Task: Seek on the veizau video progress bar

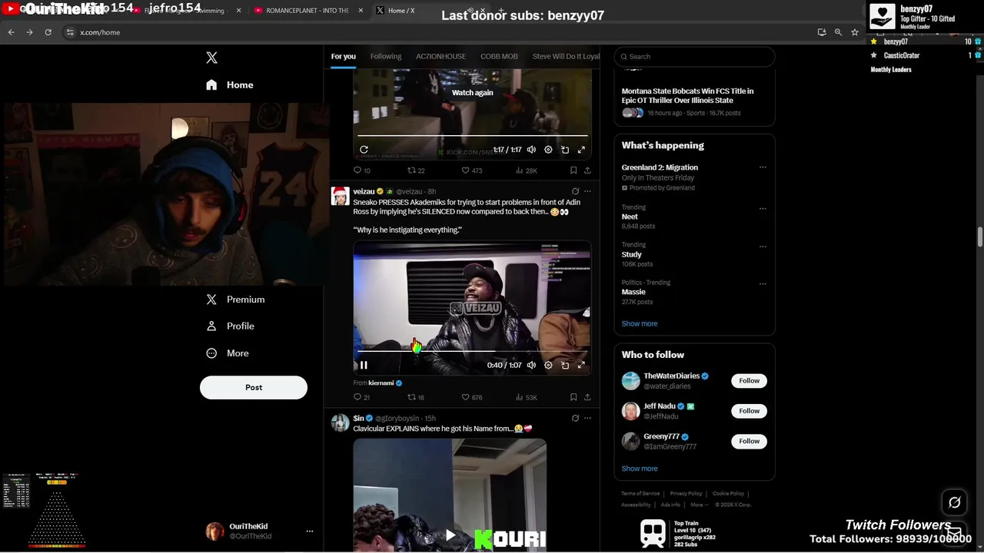Action: 472,351
